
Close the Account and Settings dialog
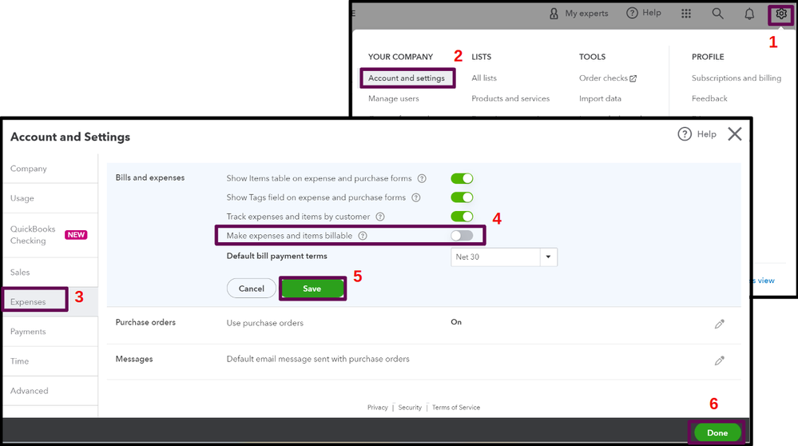coord(734,134)
